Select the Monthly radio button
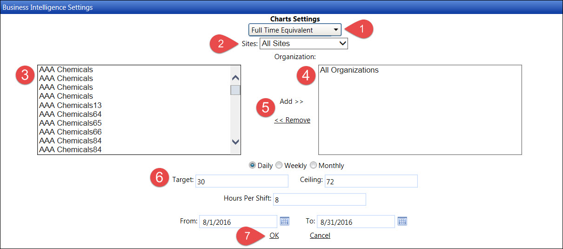Image resolution: width=563 pixels, height=249 pixels. coord(313,165)
